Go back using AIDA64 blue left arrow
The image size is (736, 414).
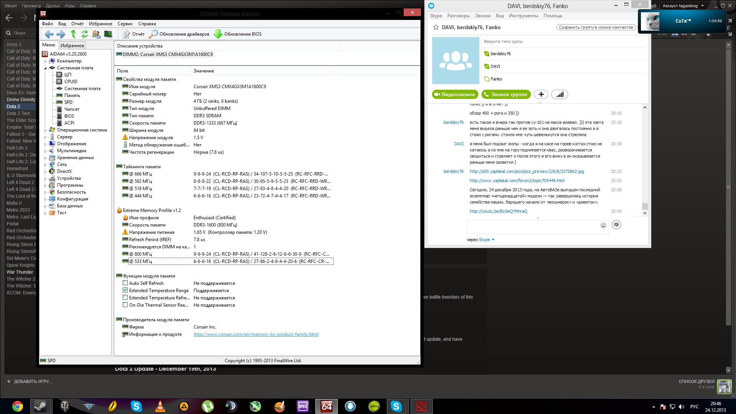click(49, 34)
